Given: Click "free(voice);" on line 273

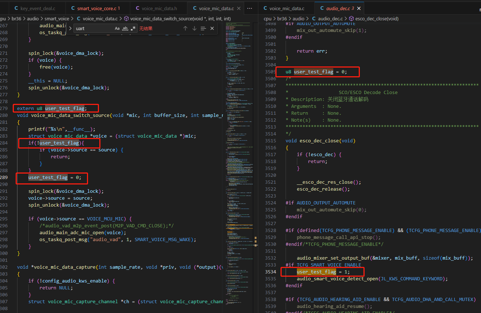Looking at the screenshot, I should 56,67.
